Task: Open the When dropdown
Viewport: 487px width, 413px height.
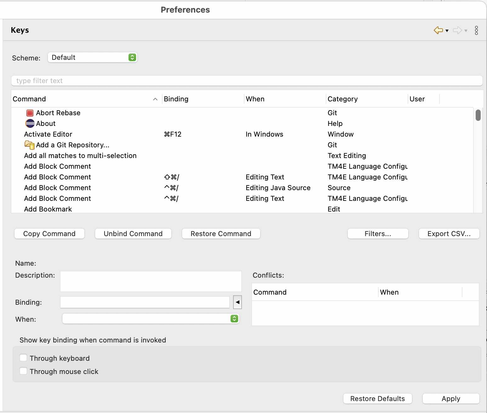Action: pyautogui.click(x=151, y=319)
